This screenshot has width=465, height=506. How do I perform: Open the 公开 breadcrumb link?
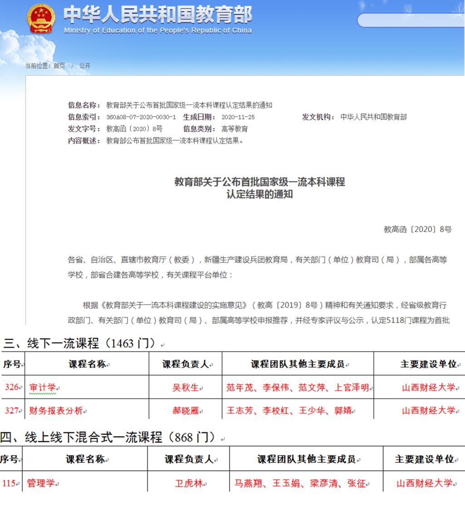[x=85, y=66]
